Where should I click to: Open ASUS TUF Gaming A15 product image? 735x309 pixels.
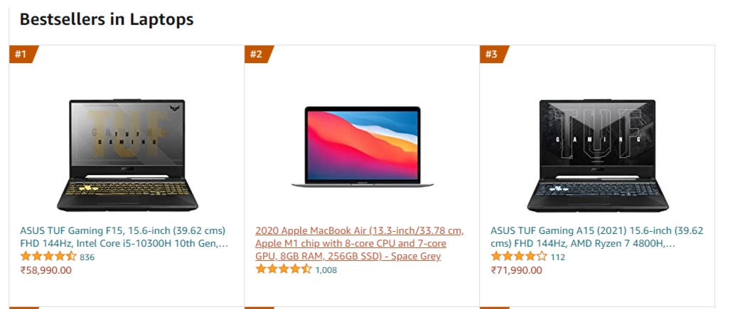pos(598,155)
